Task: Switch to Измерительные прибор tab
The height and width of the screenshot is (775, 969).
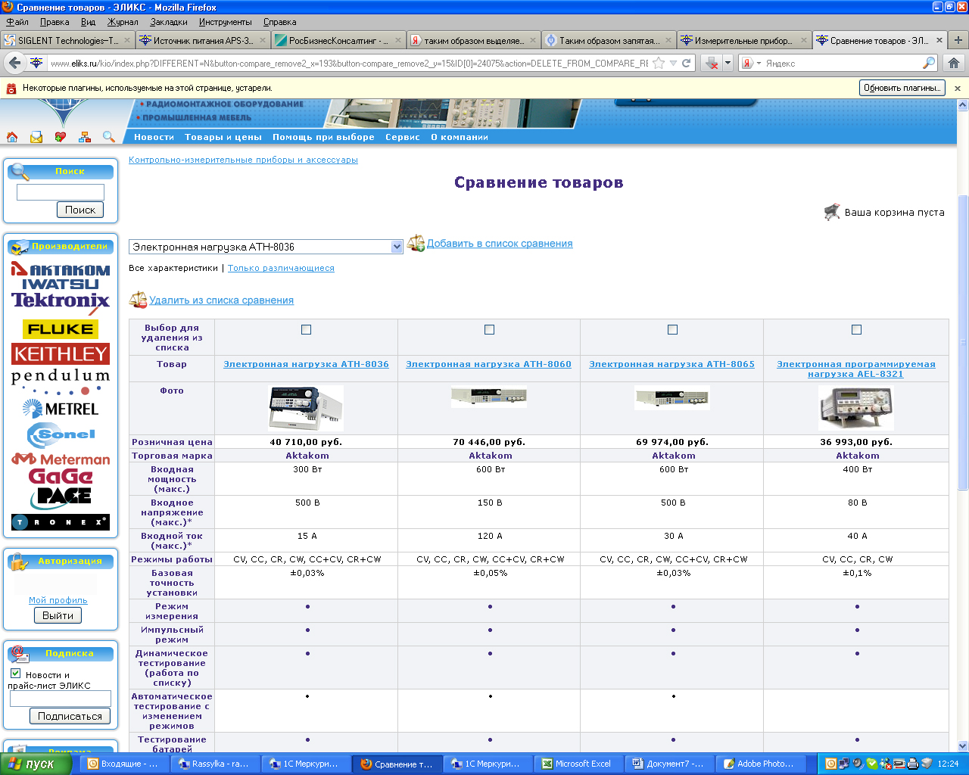Action: coord(743,40)
